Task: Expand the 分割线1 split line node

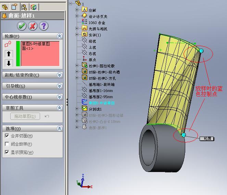Action: (x=77, y=108)
